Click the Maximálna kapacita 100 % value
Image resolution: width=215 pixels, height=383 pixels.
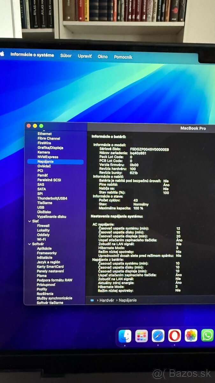click(x=138, y=208)
